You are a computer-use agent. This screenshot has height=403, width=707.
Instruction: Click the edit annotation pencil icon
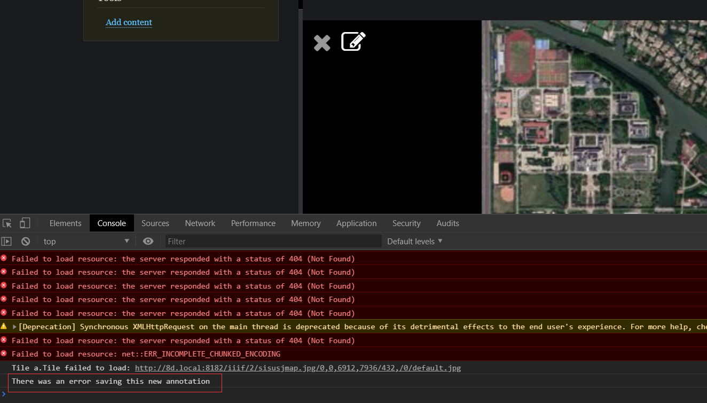click(353, 42)
